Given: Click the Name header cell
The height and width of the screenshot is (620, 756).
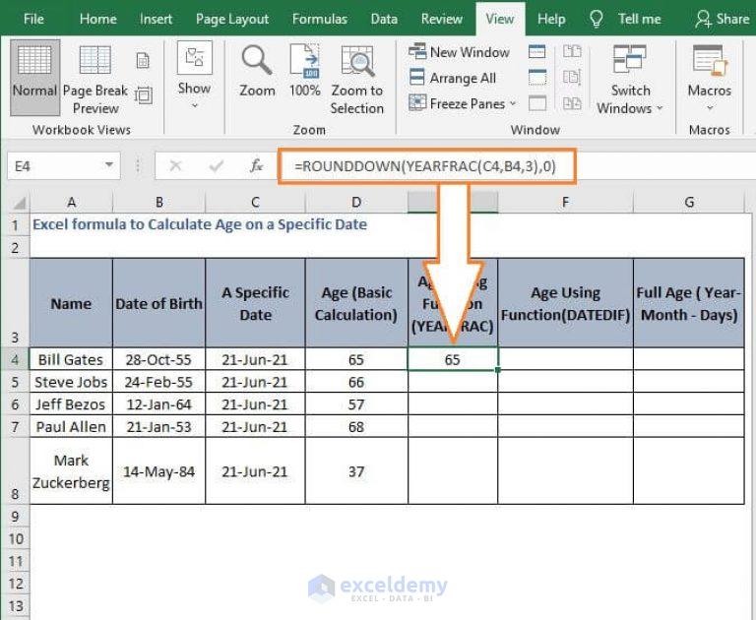Looking at the screenshot, I should pyautogui.click(x=71, y=303).
